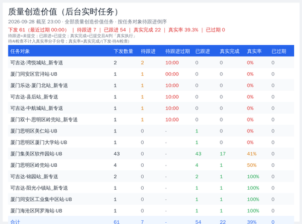Click the 下发数量 value 4 in 厦门思明区岭兜站-UB row
Image resolution: width=302 pixels, height=224 pixels.
115,165
